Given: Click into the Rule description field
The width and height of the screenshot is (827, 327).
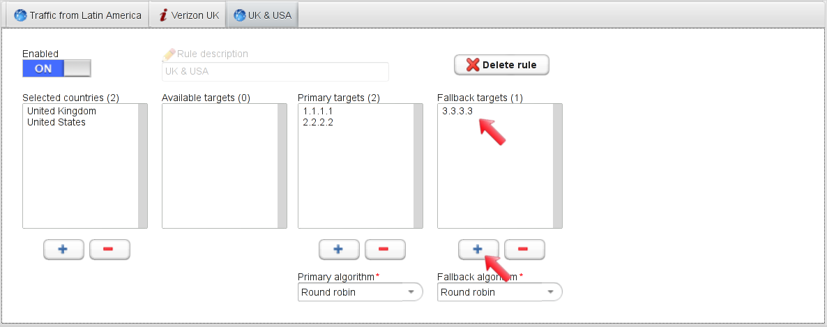Looking at the screenshot, I should coord(275,71).
